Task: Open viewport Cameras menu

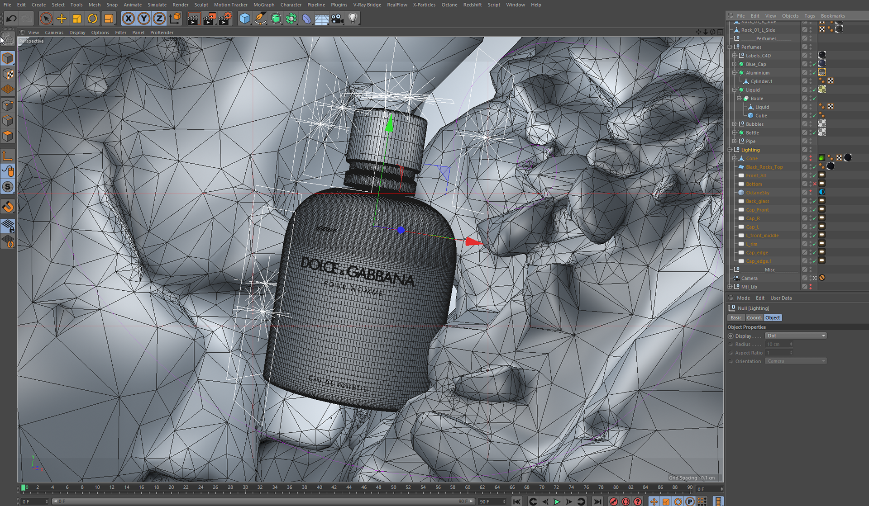Action: [54, 33]
